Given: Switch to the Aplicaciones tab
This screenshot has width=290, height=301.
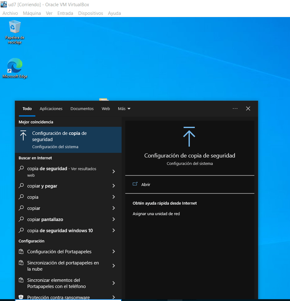Looking at the screenshot, I should pos(51,109).
